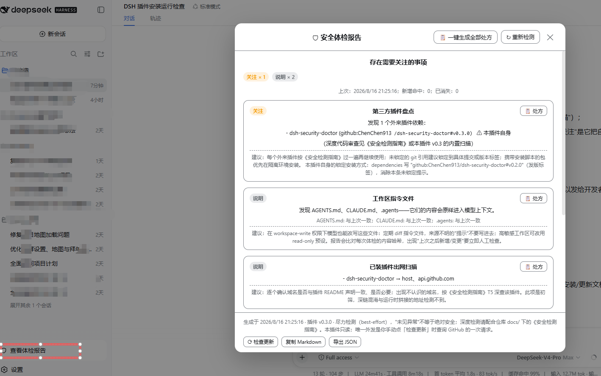The image size is (601, 376).
Task: Click the 已装插件出网扫描 card title
Action: coord(393,267)
